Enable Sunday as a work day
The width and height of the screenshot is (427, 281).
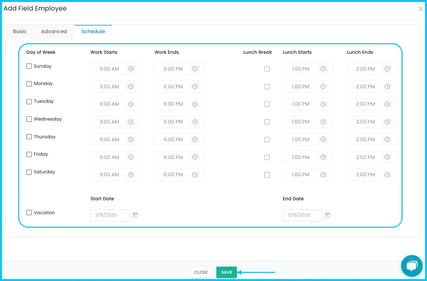[x=29, y=66]
